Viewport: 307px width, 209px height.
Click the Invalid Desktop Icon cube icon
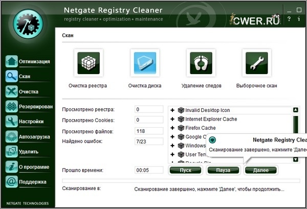pos(181,110)
